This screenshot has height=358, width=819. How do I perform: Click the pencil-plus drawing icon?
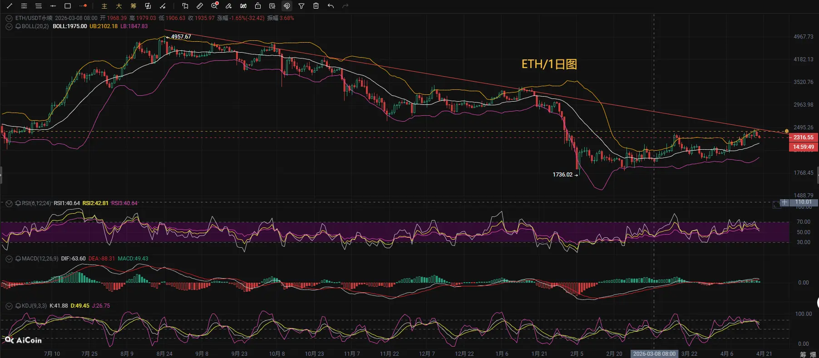pos(163,6)
